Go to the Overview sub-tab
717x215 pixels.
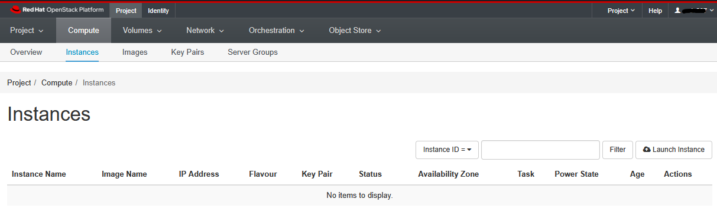[26, 52]
